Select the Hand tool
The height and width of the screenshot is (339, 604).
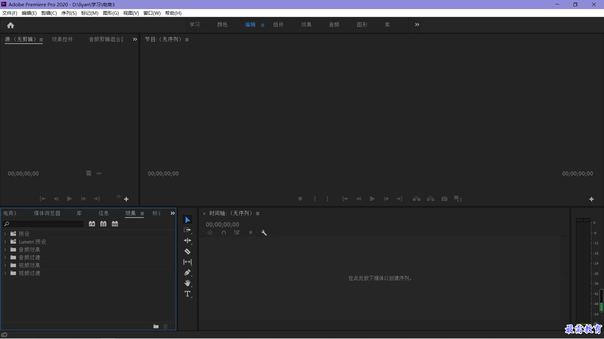(x=187, y=283)
